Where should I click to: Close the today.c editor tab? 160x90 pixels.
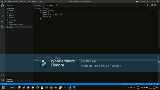point(57,5)
